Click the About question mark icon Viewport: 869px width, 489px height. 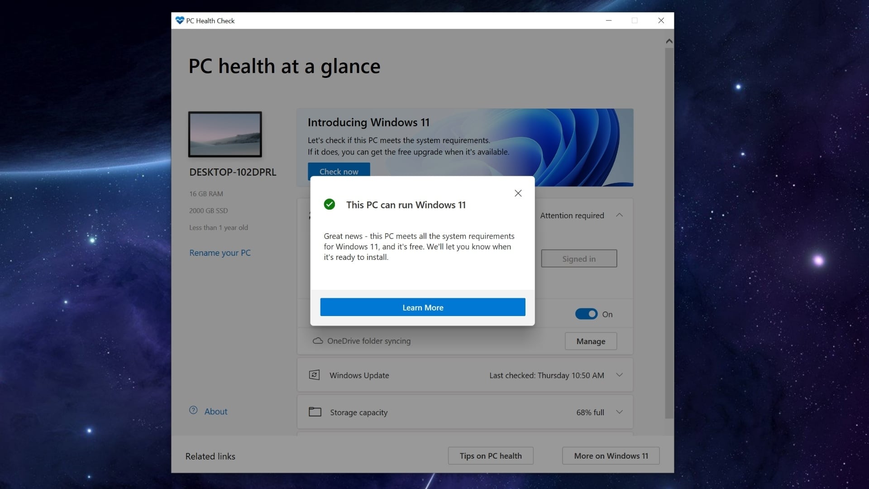[x=194, y=410]
